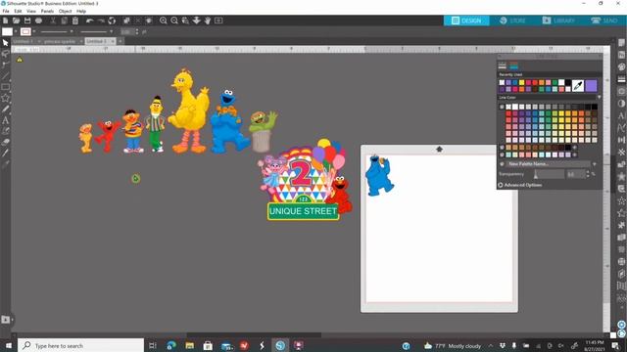Switch to the DESIGN tab
627x352 pixels.
coord(466,21)
